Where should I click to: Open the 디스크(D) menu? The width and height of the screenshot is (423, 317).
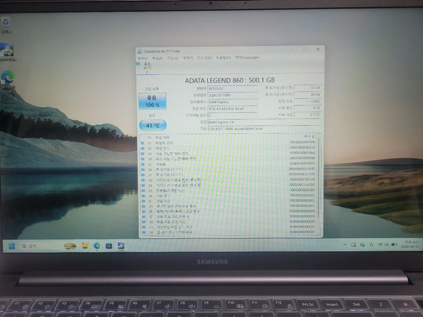coord(204,57)
